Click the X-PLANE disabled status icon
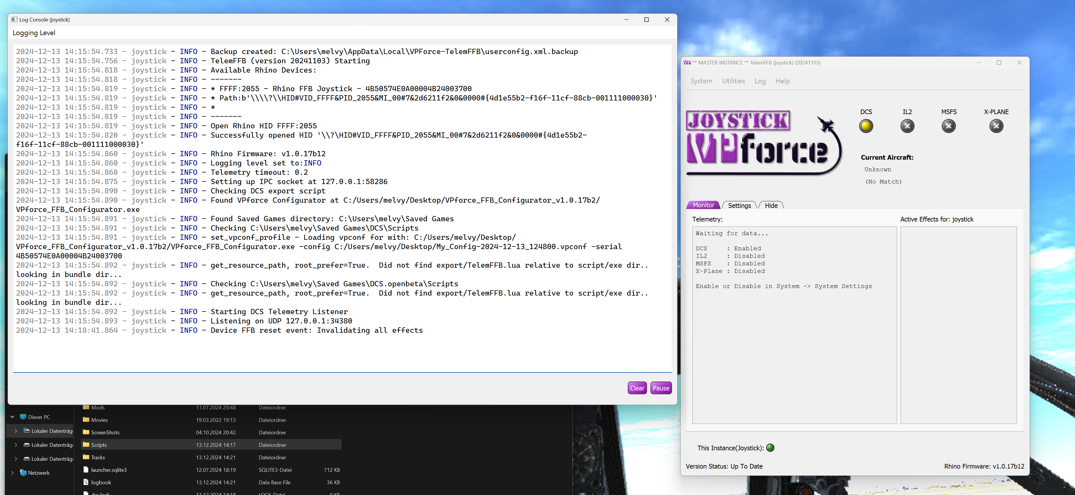This screenshot has width=1075, height=495. point(996,126)
